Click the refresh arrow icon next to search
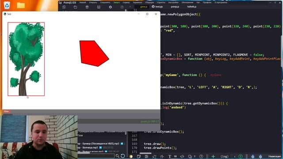This screenshot has height=159, width=283. [123, 156]
